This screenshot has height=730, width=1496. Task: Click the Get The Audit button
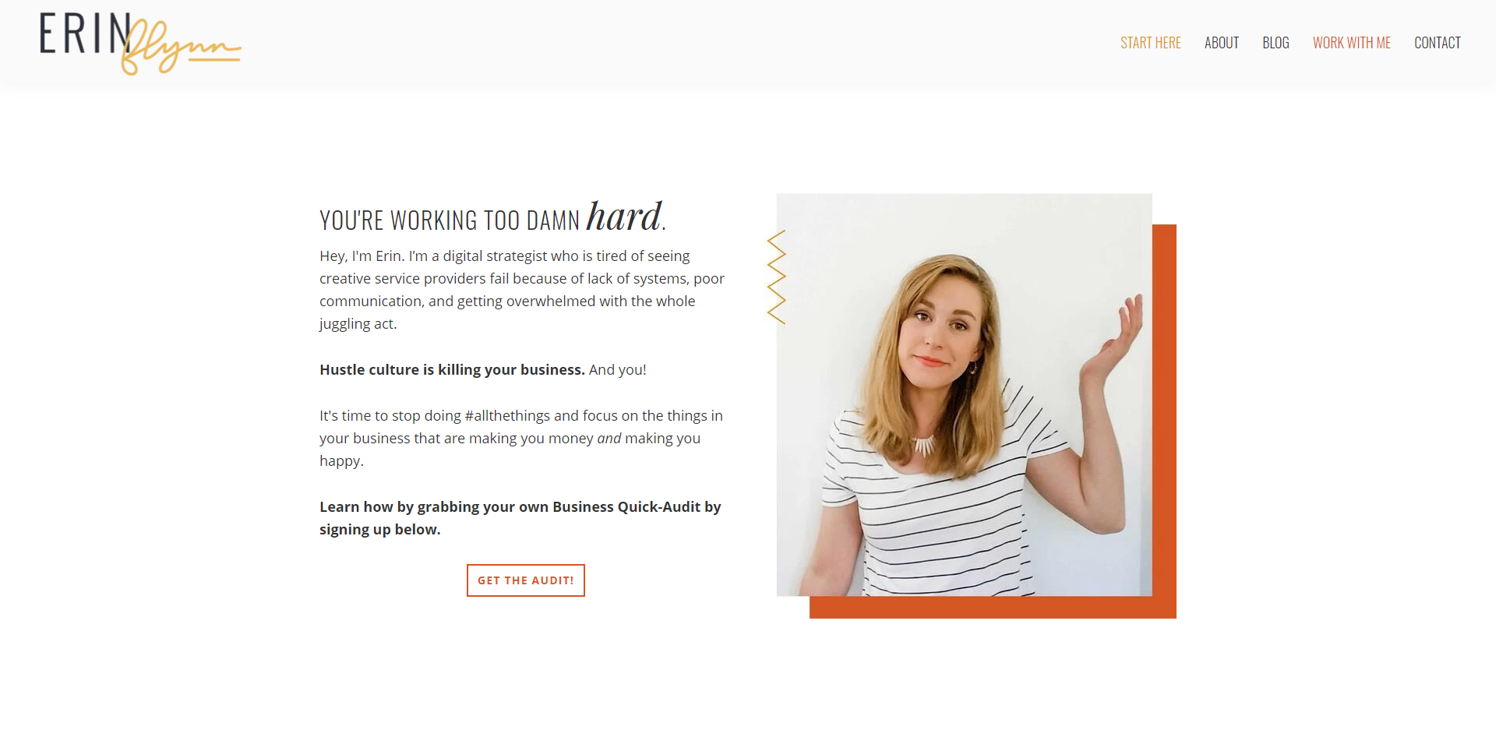click(x=526, y=580)
